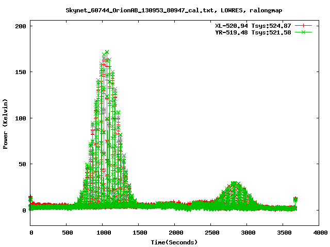330x247 pixels.
Task: Click the 1500 tick label on x-axis
Action: pyautogui.click(x=140, y=233)
